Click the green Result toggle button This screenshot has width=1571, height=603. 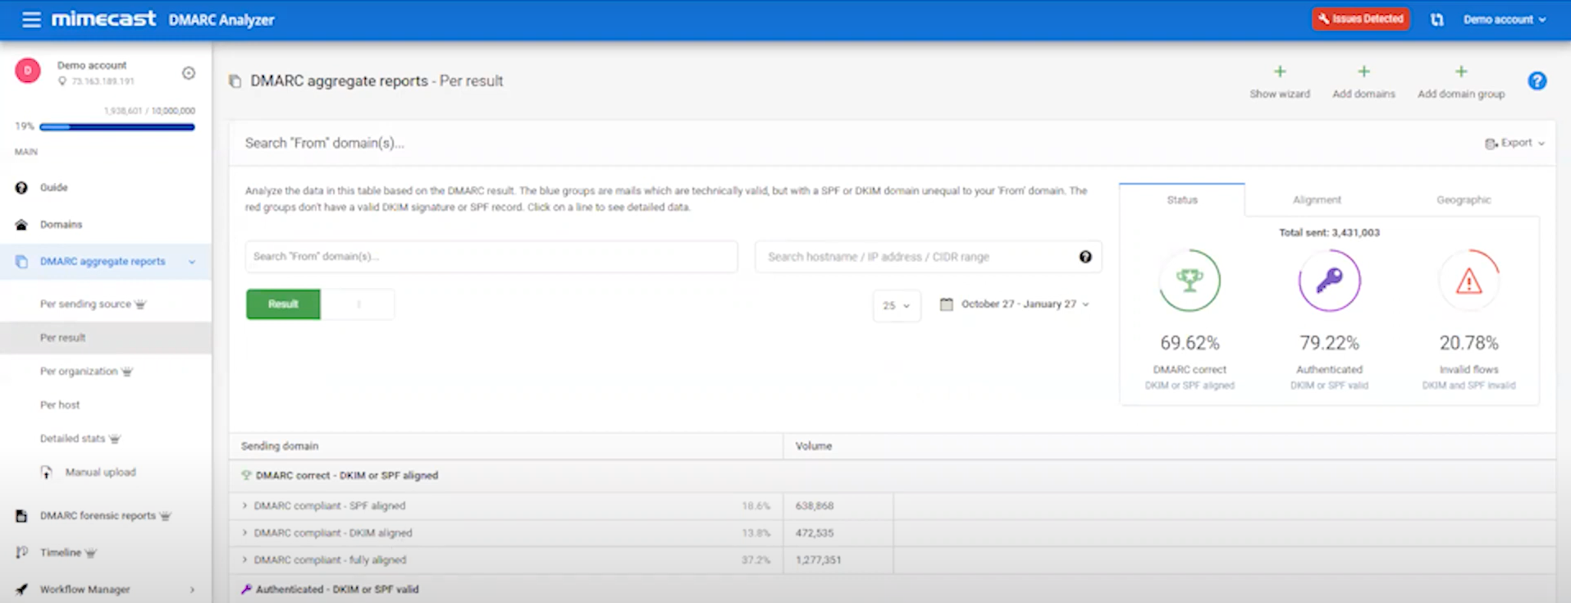pos(283,304)
